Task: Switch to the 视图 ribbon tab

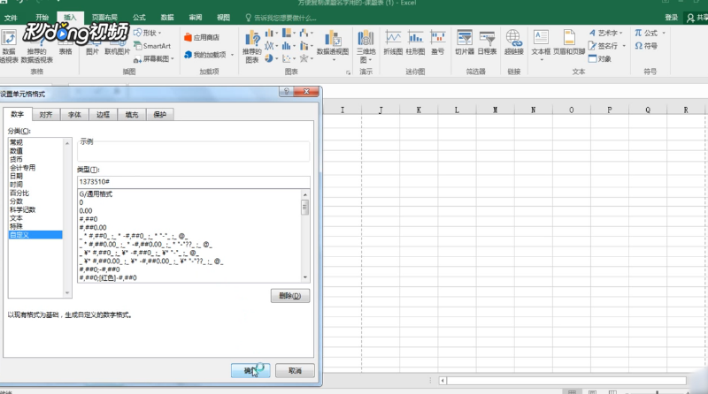Action: [x=223, y=17]
